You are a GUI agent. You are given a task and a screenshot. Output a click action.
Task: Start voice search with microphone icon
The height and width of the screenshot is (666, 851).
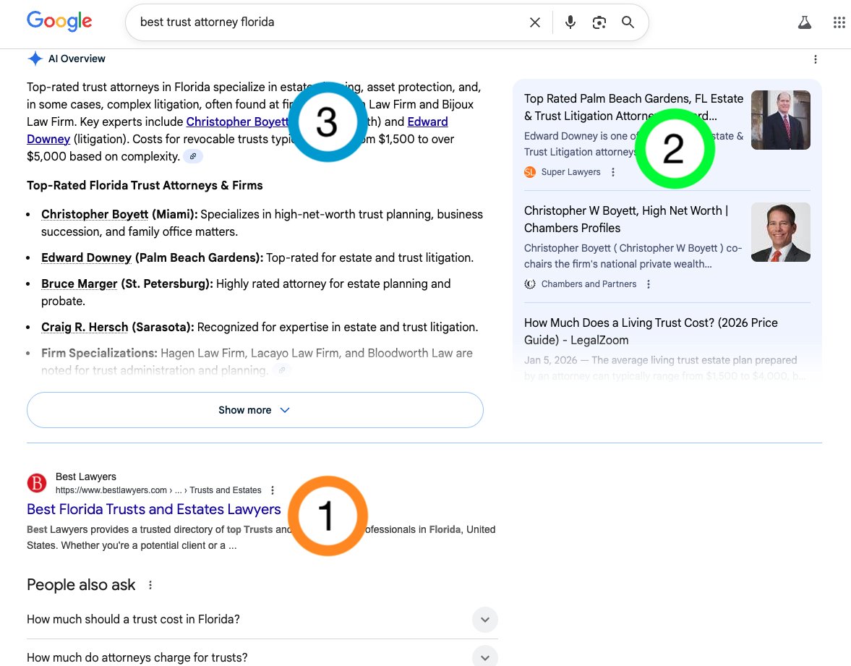click(570, 22)
